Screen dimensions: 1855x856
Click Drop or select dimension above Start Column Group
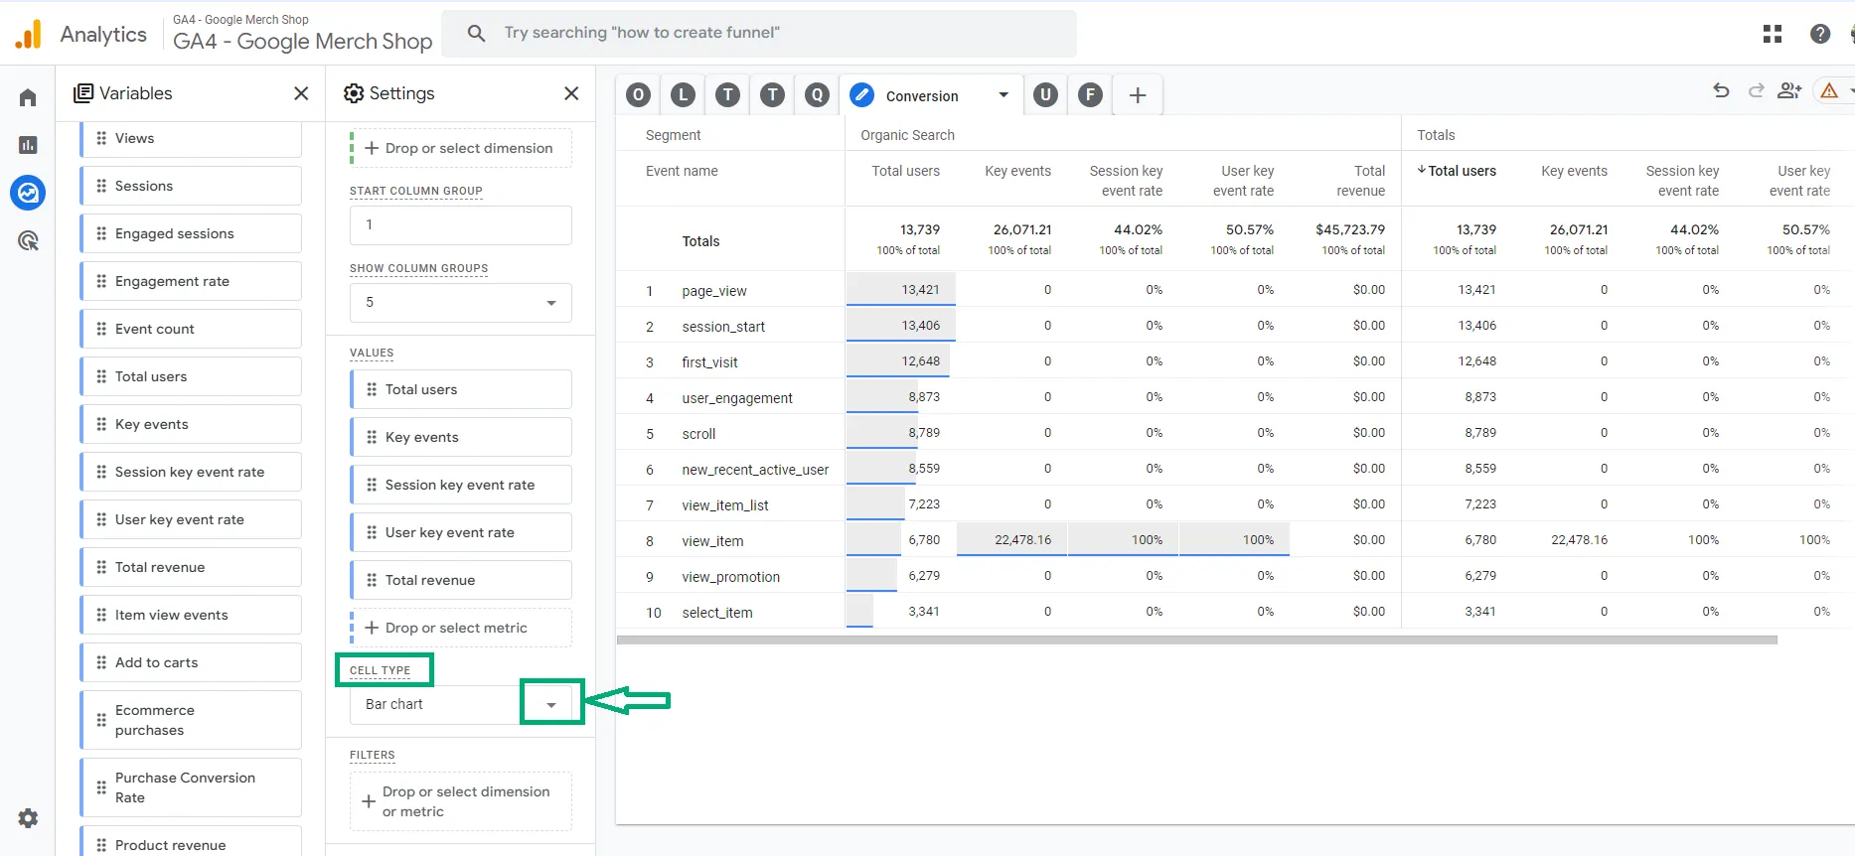coord(461,148)
